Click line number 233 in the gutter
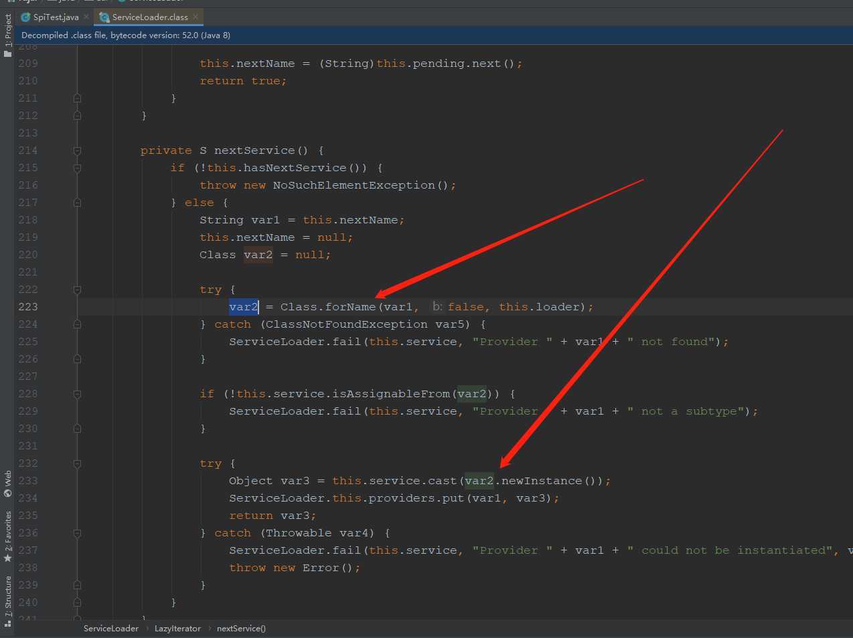853x638 pixels. (x=28, y=481)
